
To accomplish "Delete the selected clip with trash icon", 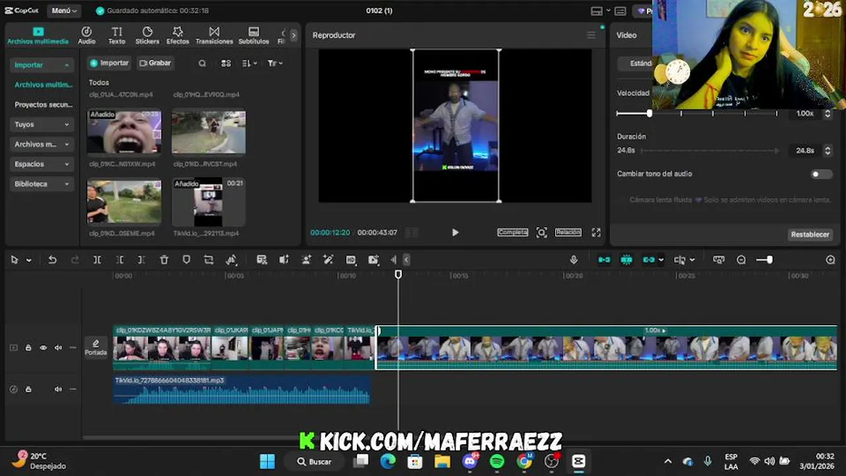I will click(164, 260).
